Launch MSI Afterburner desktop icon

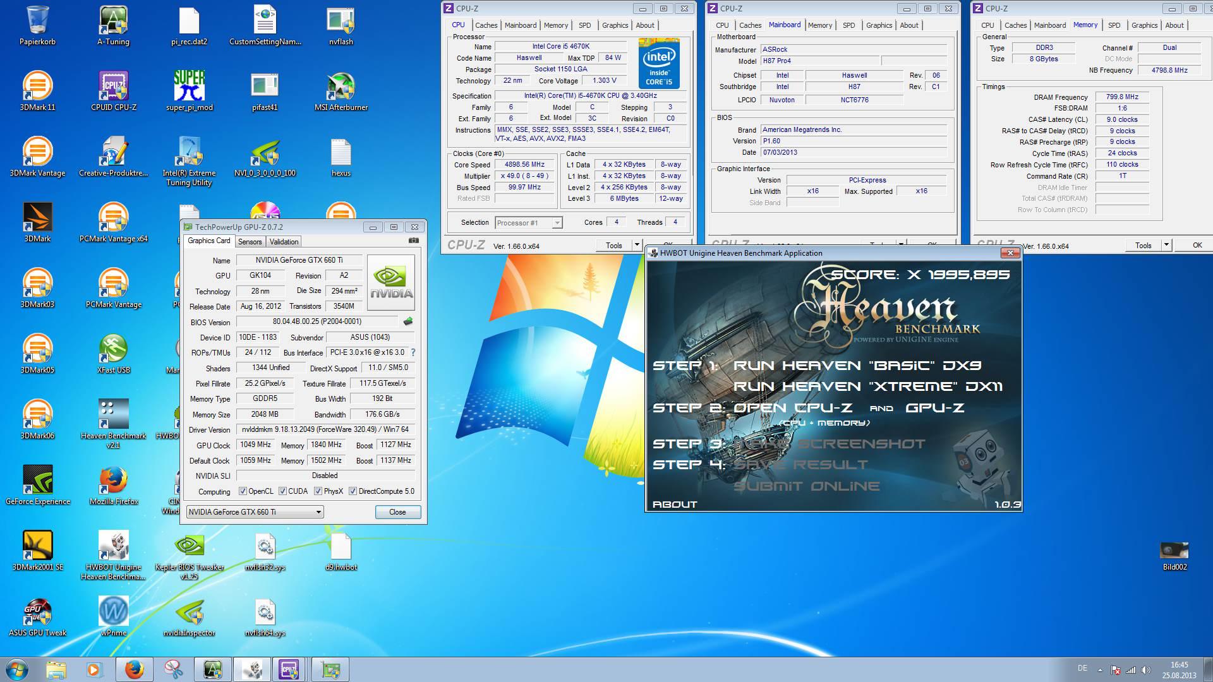[x=341, y=91]
